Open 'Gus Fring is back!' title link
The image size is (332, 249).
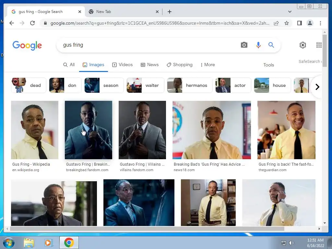pos(286,164)
